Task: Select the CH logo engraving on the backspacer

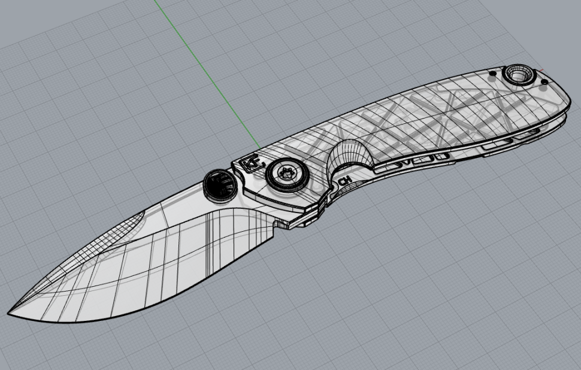Action: (x=344, y=180)
